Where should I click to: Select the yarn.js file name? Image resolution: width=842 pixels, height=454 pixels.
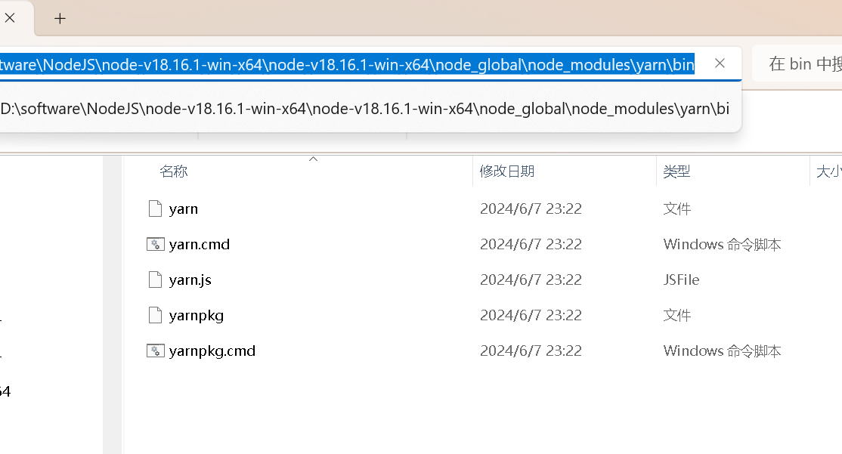pyautogui.click(x=190, y=280)
